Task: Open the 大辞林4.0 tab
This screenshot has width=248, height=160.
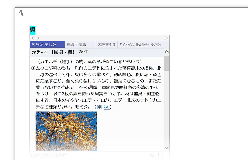Action: coord(106,45)
